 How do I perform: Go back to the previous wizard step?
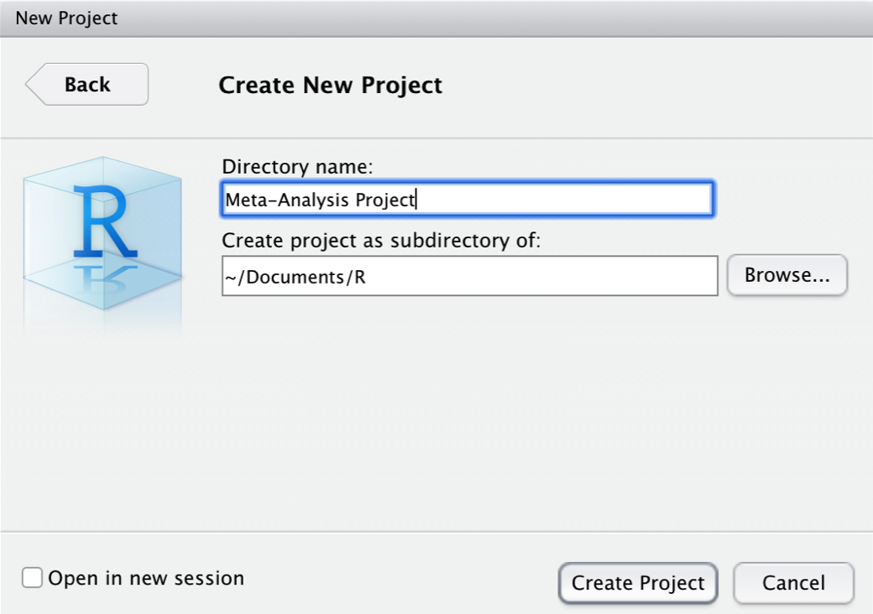(87, 85)
